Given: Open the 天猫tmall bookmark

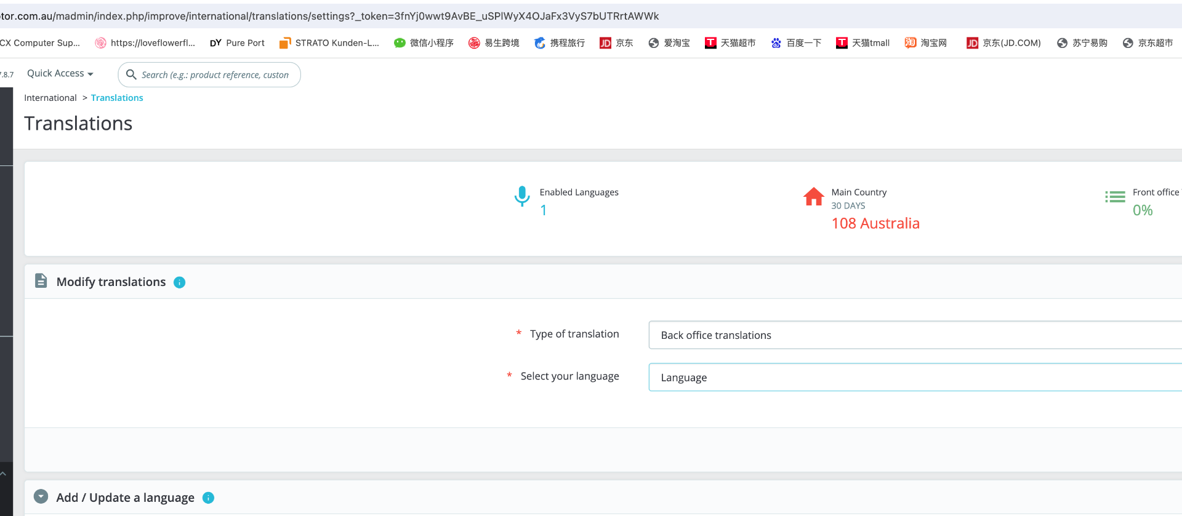Looking at the screenshot, I should pyautogui.click(x=862, y=43).
